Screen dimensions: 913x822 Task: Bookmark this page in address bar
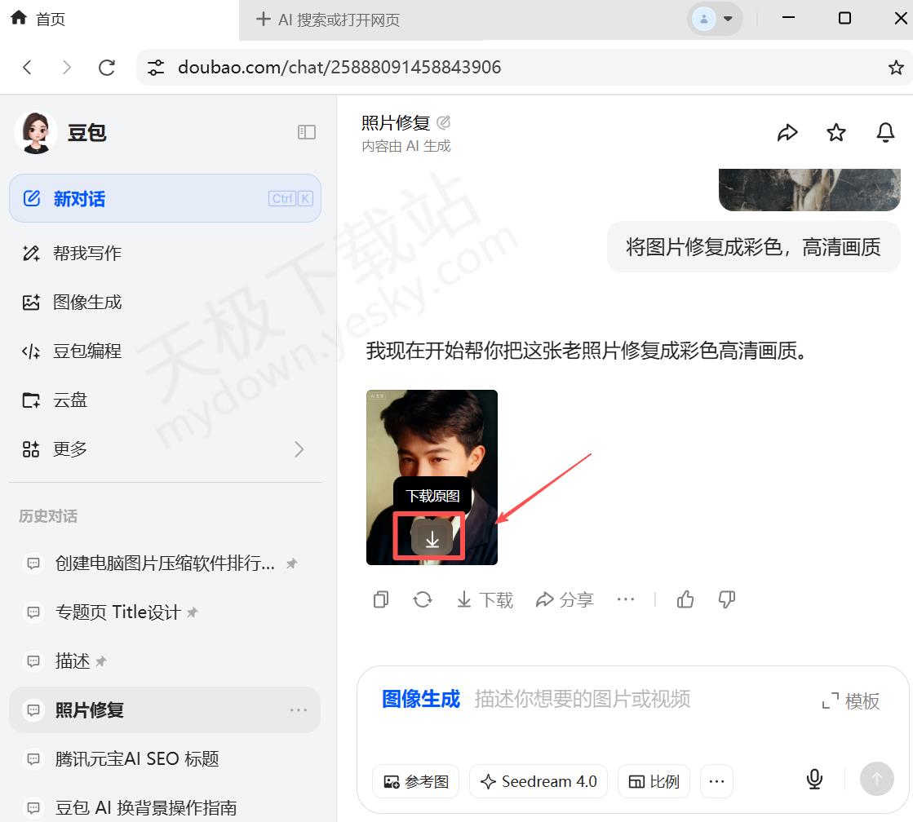(896, 68)
